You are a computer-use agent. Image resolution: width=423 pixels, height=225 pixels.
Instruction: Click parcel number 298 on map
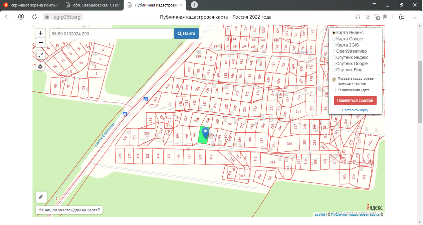pyautogui.click(x=147, y=134)
